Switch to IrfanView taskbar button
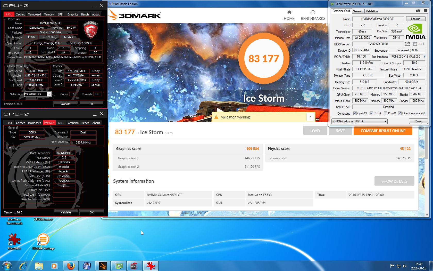The image size is (433, 271). [x=151, y=266]
